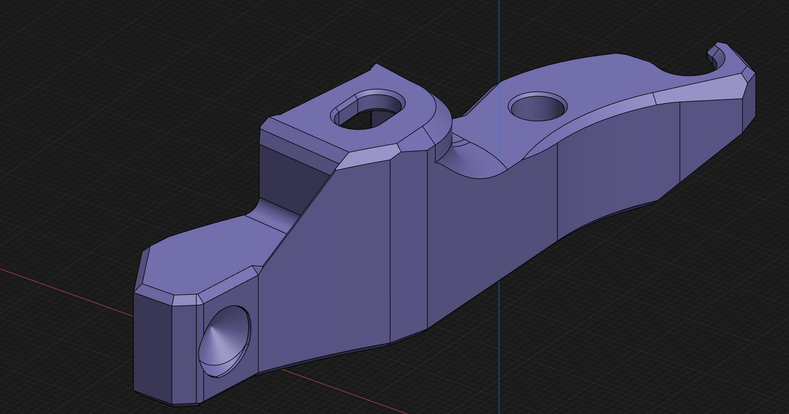
Task: Click the circular hole near the center
Action: [538, 106]
